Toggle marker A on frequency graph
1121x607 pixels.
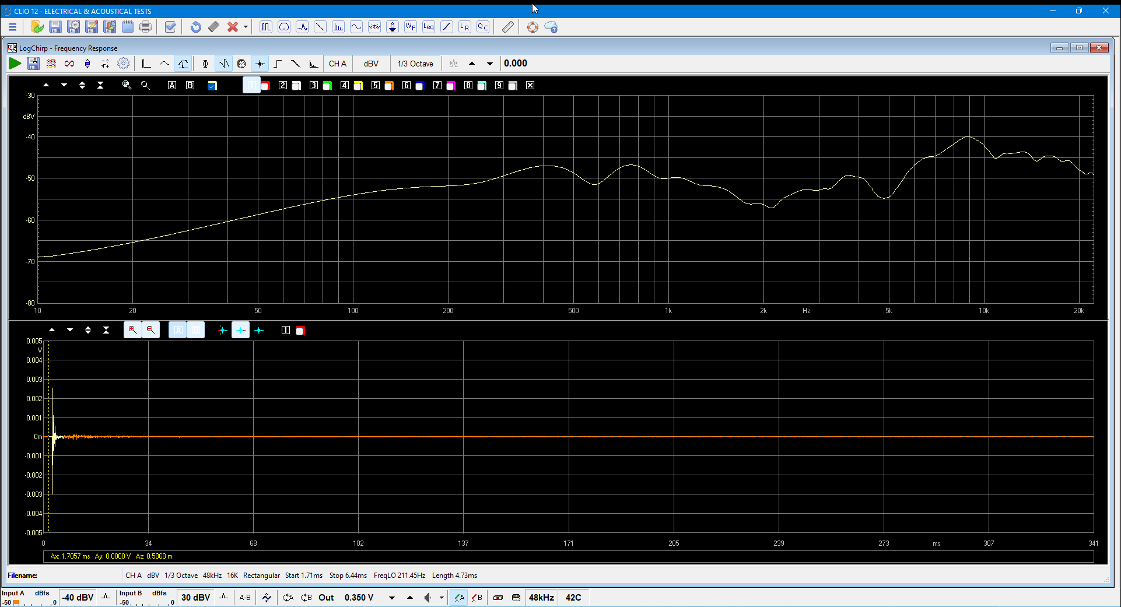(172, 85)
